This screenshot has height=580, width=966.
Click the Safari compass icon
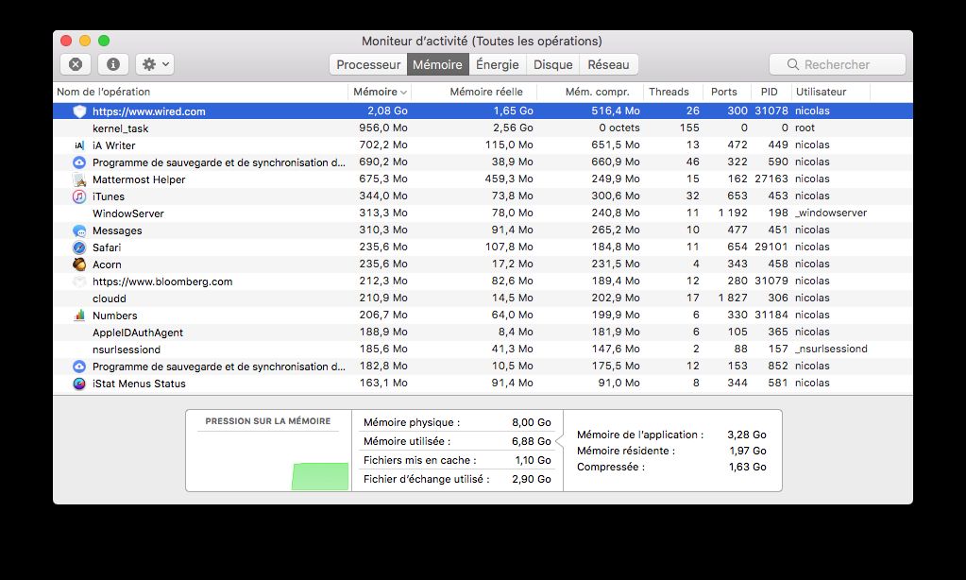click(79, 247)
